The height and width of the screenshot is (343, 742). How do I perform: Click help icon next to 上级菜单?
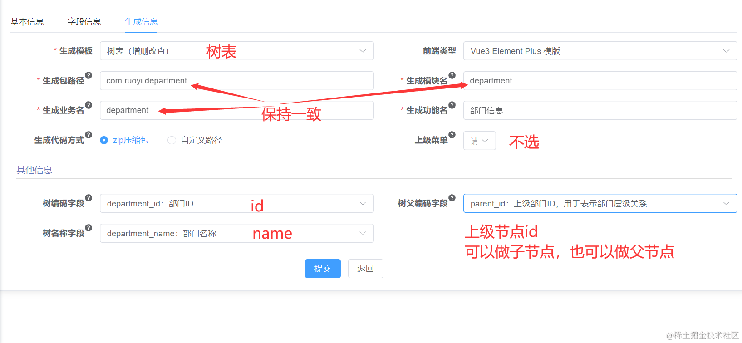[x=452, y=135]
